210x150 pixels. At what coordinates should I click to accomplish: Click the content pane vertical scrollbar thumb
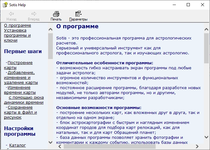click(206, 48)
